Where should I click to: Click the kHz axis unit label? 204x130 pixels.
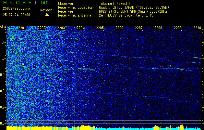(3, 26)
